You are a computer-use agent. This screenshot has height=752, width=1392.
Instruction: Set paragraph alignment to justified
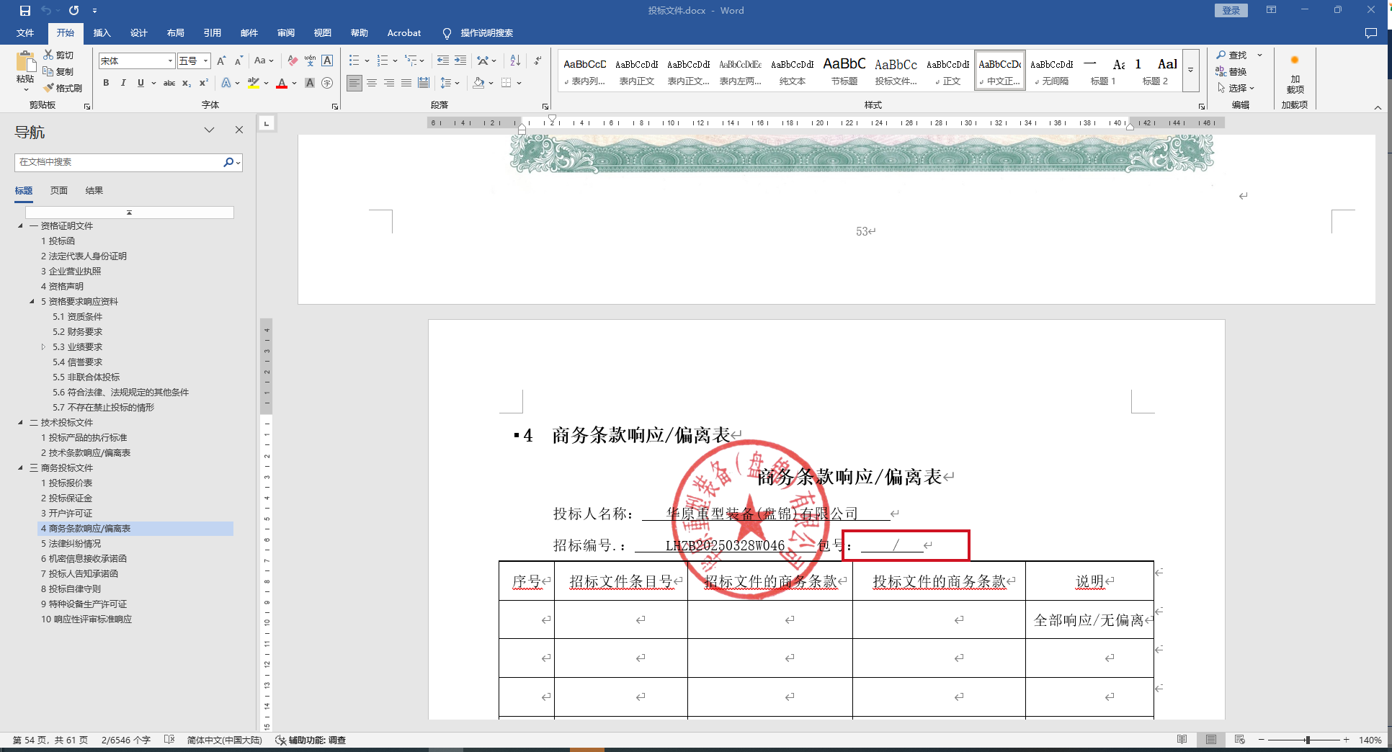tap(406, 83)
